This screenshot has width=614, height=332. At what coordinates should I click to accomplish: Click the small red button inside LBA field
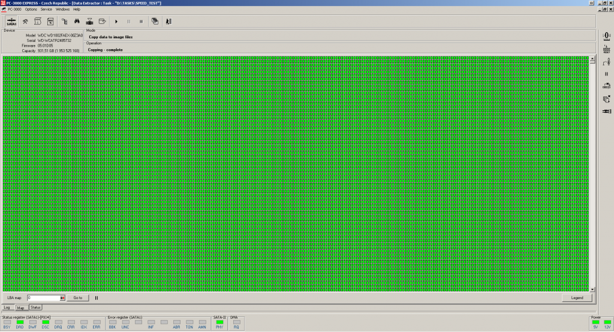(62, 298)
